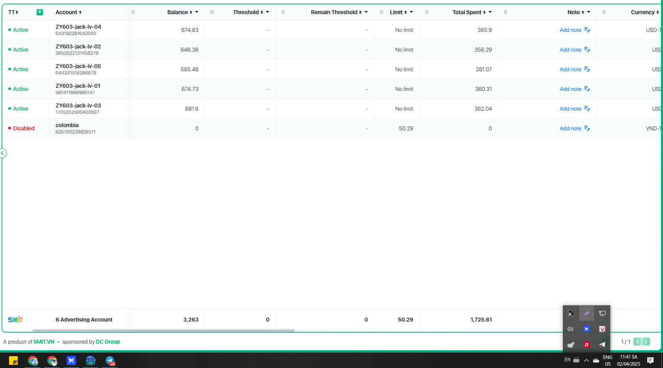Open Windows notification center
663x368 pixels.
[x=650, y=361]
